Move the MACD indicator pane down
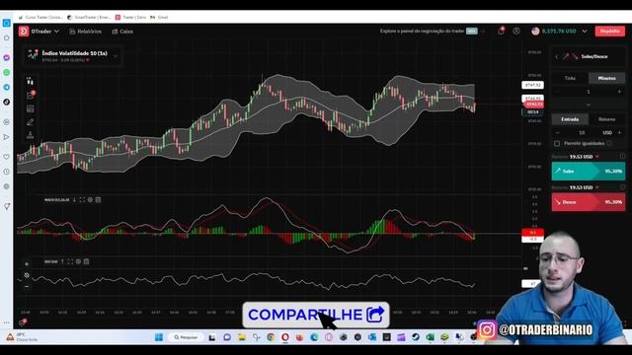 point(74,199)
